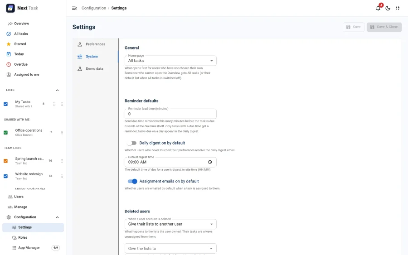Open time picker clock in Default digest time

click(x=210, y=162)
